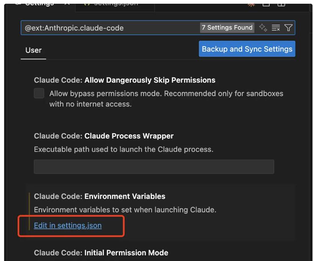Click the 7 Settings Found badge

(227, 28)
